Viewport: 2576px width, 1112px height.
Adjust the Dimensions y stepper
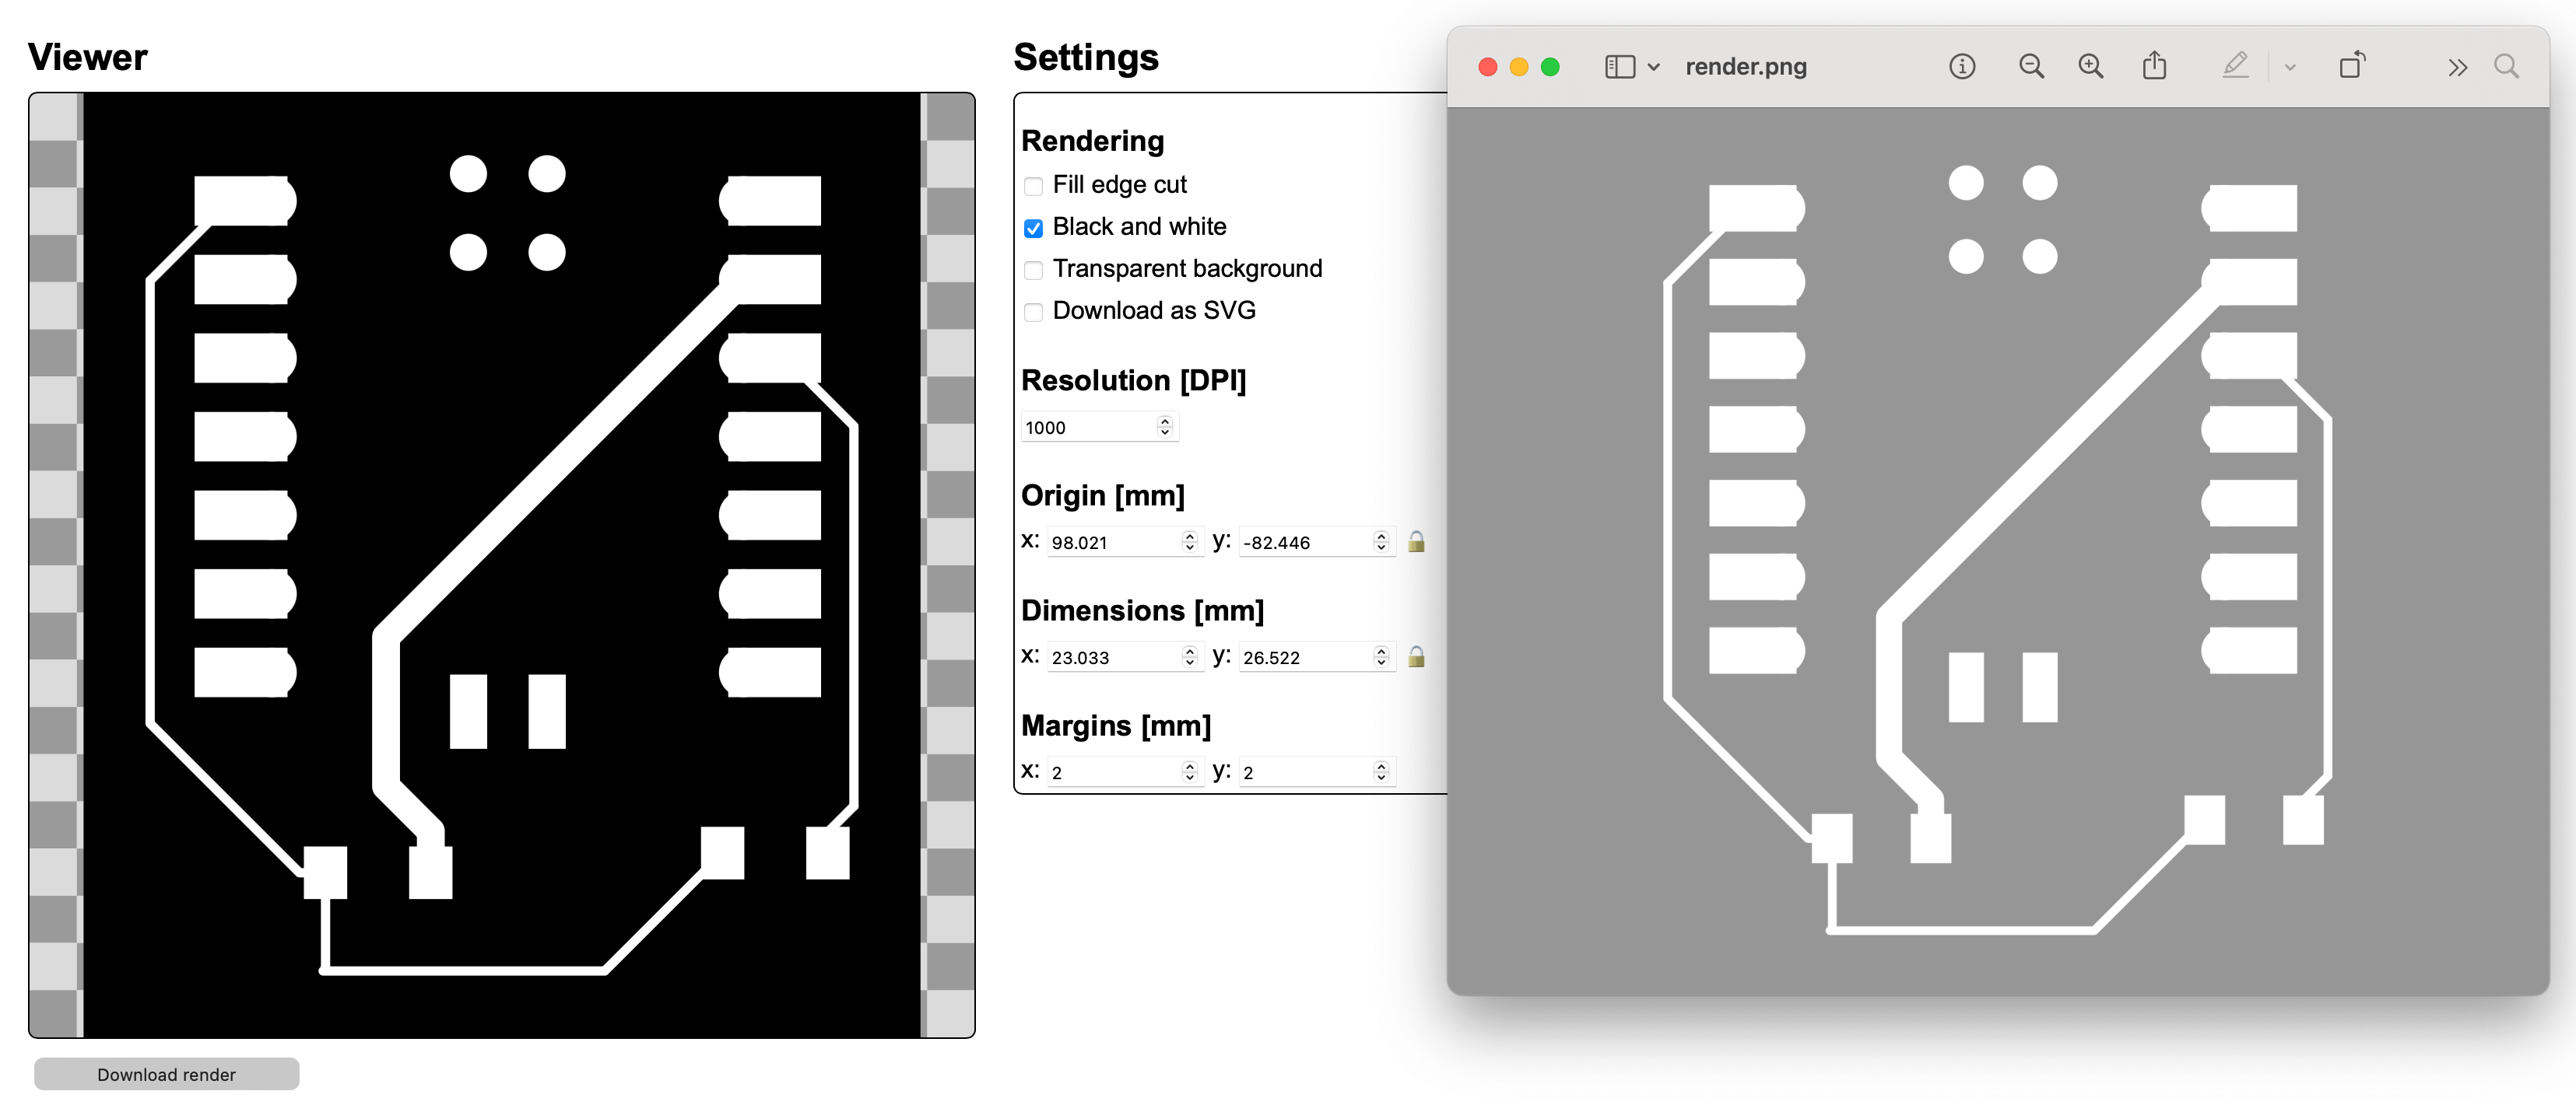pos(1381,657)
